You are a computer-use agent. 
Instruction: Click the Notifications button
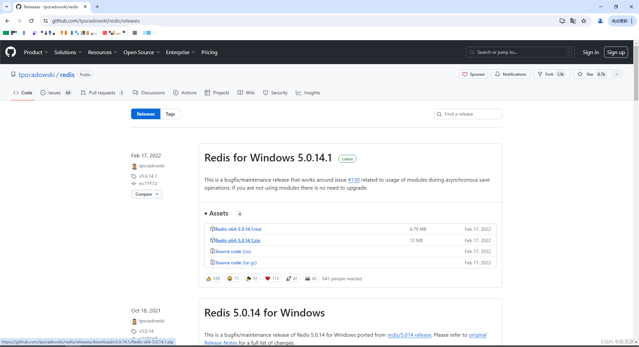click(x=511, y=74)
